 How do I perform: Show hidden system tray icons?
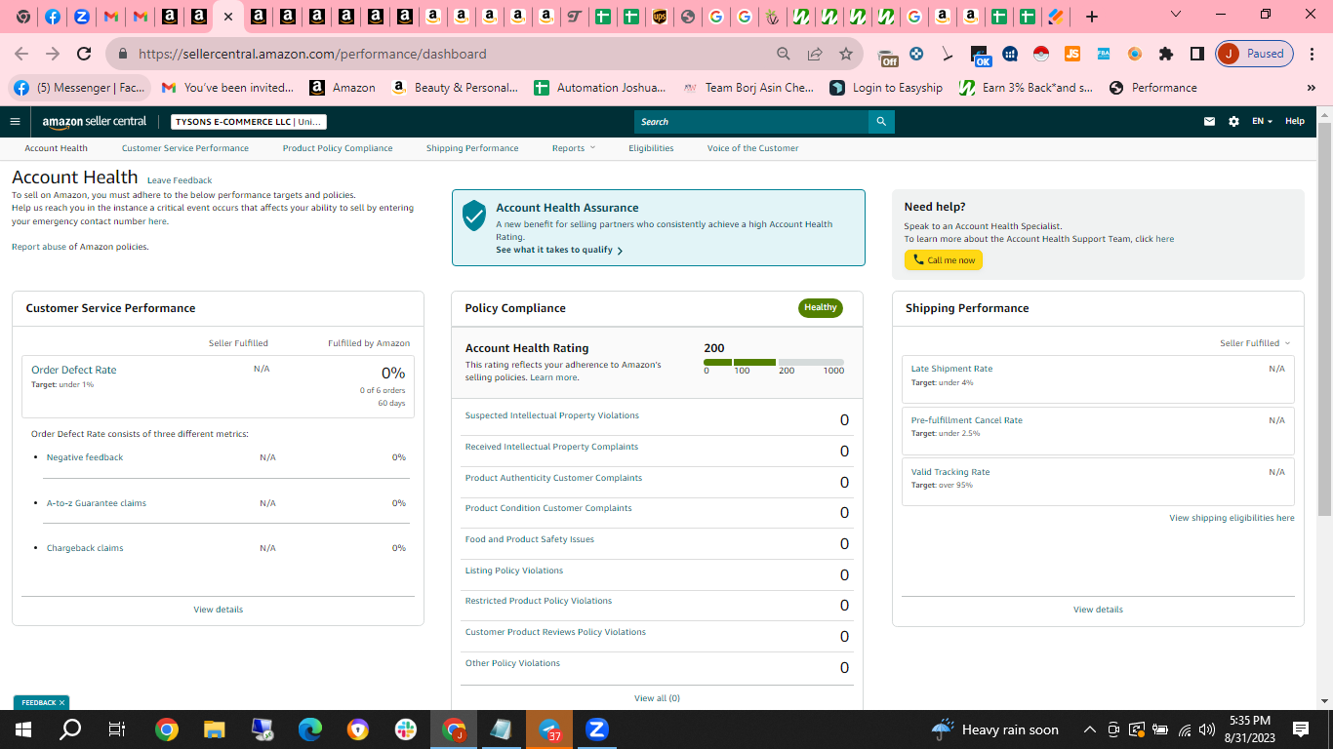1090,729
